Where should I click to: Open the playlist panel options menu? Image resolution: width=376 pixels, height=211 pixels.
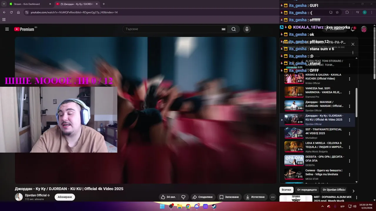pos(353,53)
